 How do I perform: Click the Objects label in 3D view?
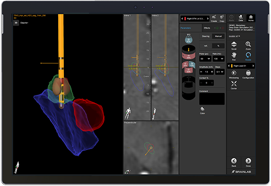pos(24,23)
